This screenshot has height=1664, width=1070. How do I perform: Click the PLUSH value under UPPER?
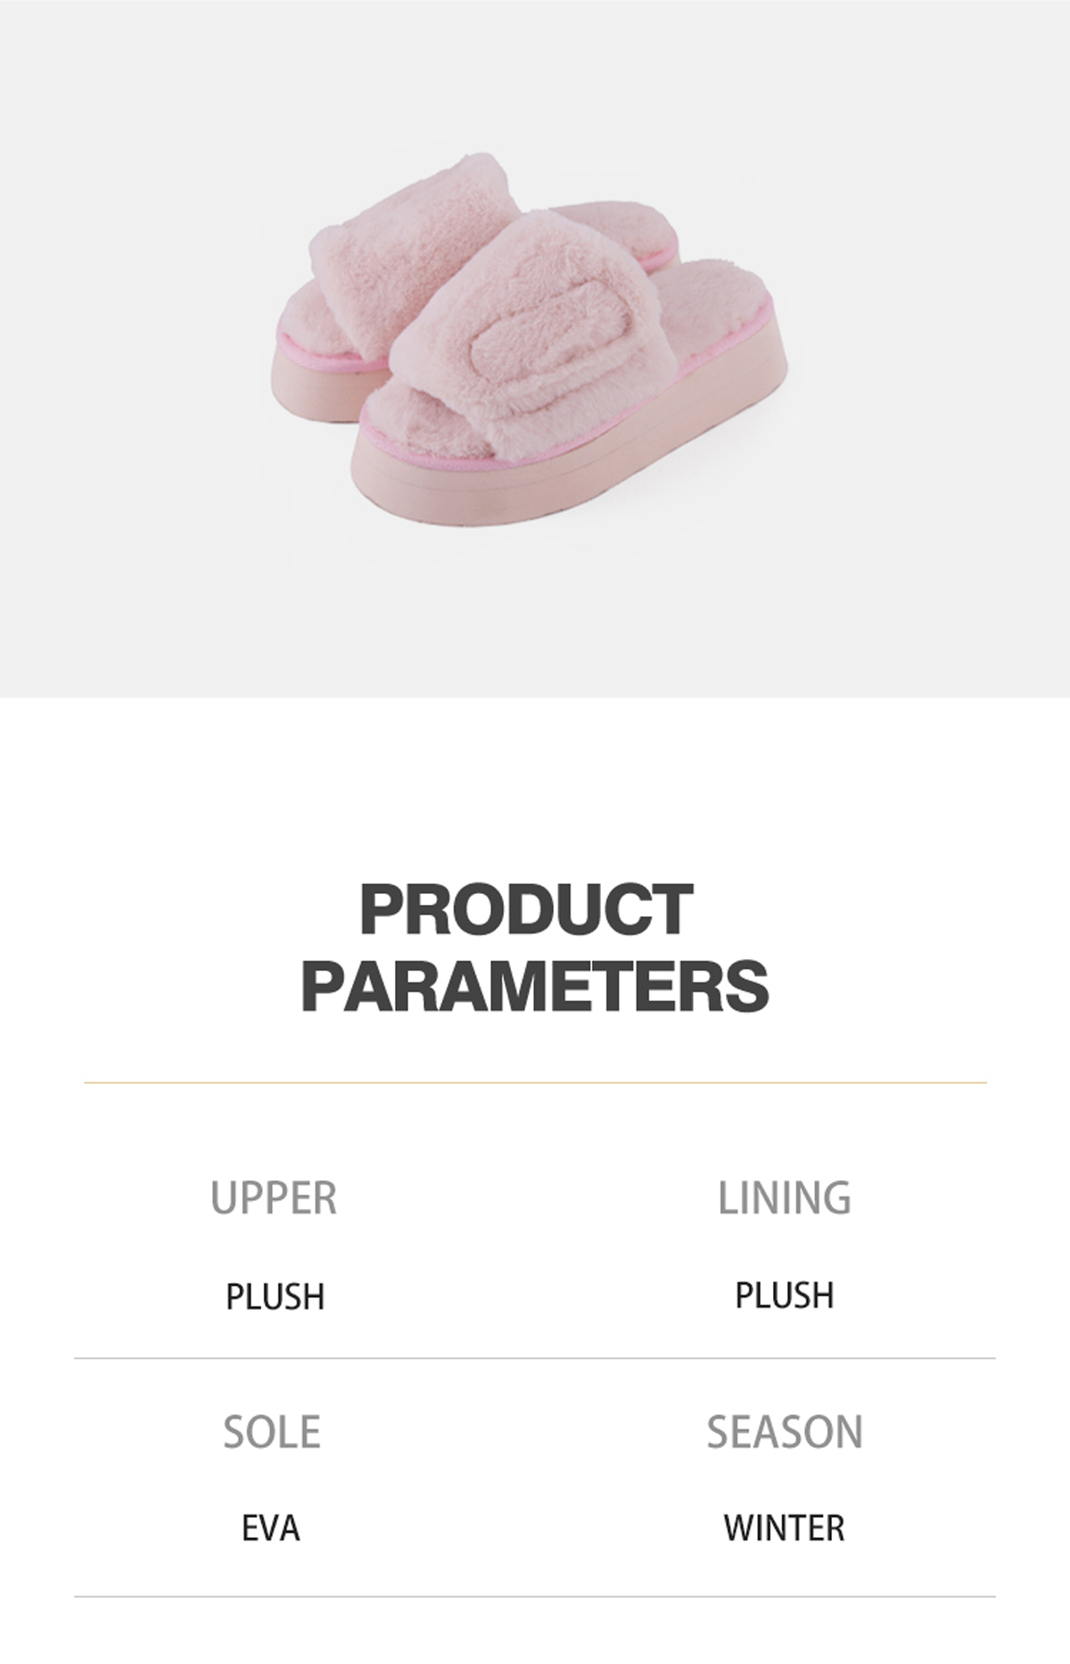275,1296
